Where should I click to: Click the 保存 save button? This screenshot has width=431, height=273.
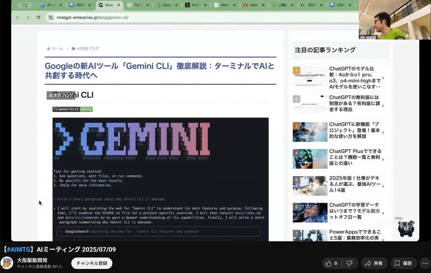click(404, 263)
